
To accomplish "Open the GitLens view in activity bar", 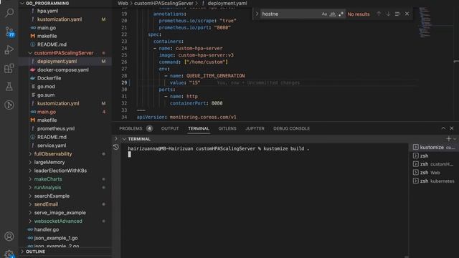I will tap(9, 105).
